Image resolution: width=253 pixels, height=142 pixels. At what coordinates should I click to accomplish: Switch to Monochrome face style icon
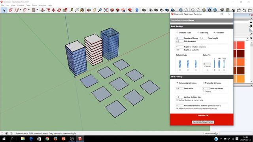[215, 10]
